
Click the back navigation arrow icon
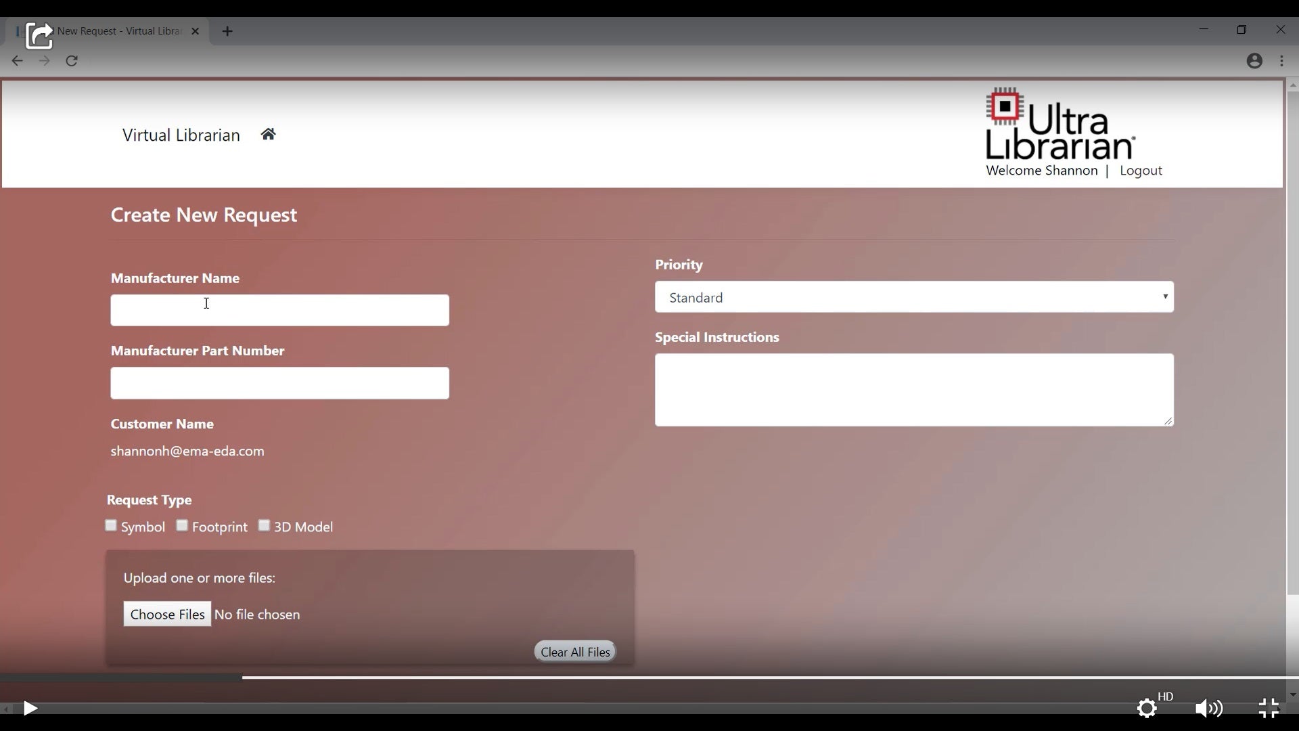[x=18, y=61]
